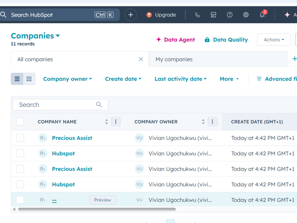297x223 pixels.
Task: Click the table search magnifier icon
Action: pos(99,104)
